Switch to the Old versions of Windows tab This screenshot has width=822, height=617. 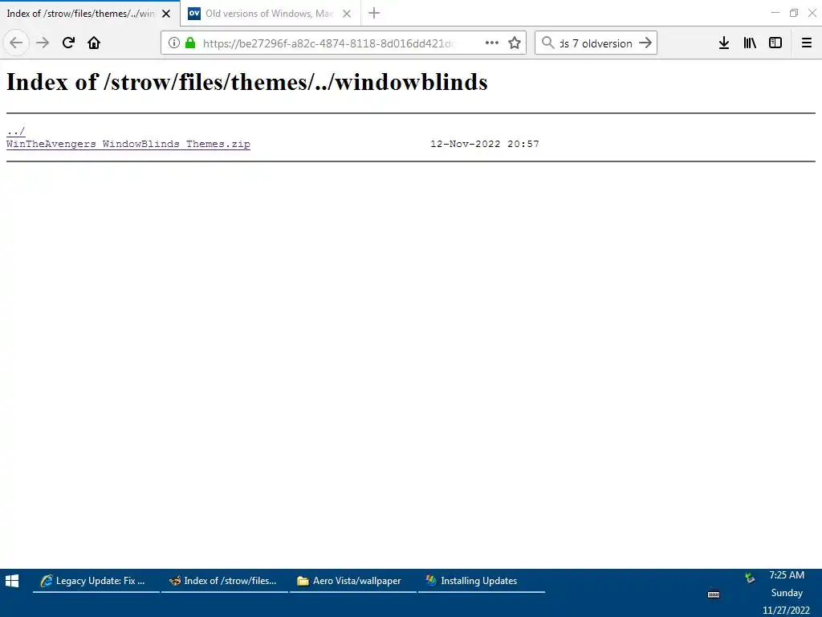coord(271,14)
